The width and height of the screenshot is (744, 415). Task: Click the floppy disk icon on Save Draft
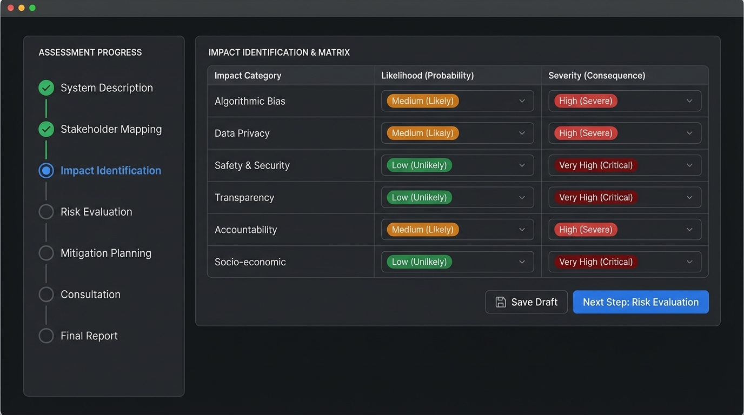(x=500, y=302)
